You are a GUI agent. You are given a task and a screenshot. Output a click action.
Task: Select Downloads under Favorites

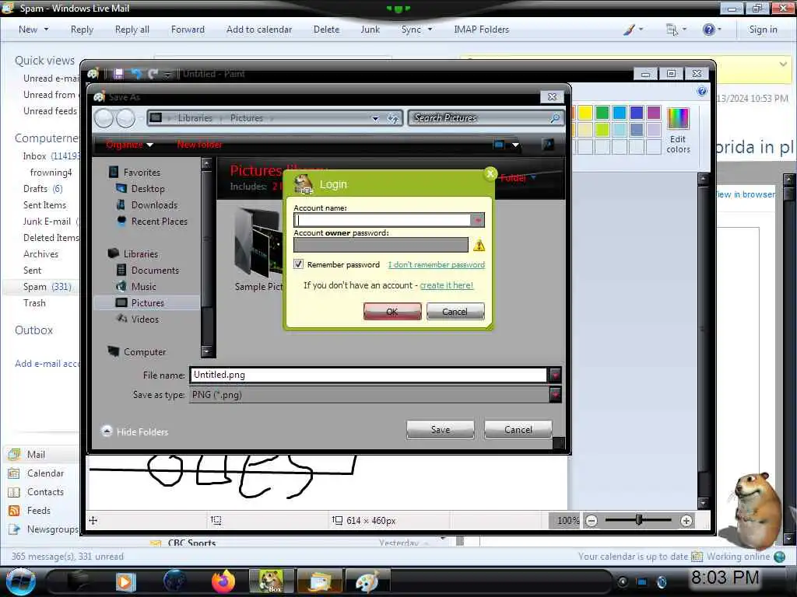[x=154, y=205]
